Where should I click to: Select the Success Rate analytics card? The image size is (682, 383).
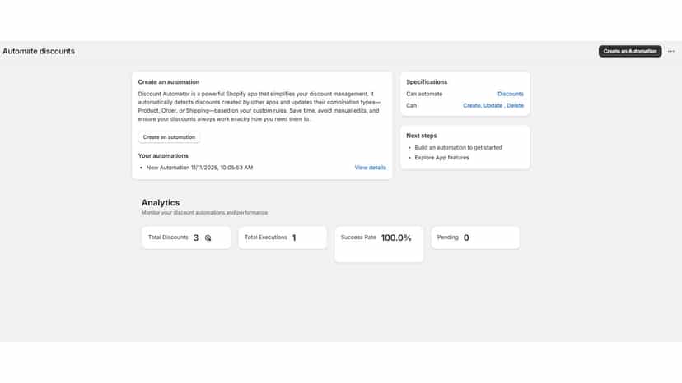379,244
